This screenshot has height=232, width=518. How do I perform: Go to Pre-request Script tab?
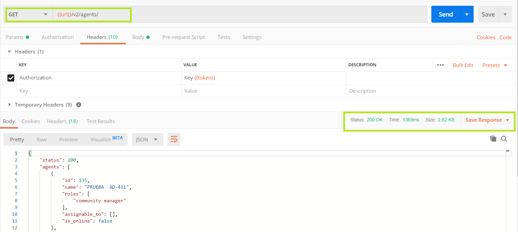(x=184, y=37)
